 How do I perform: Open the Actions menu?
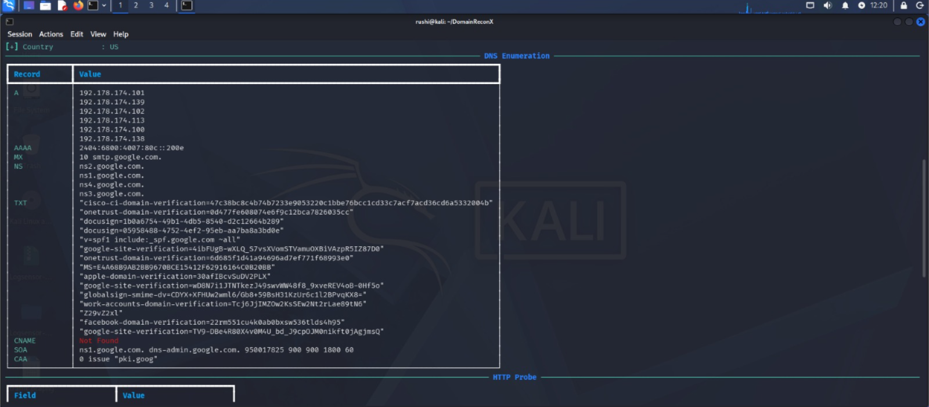coord(51,34)
